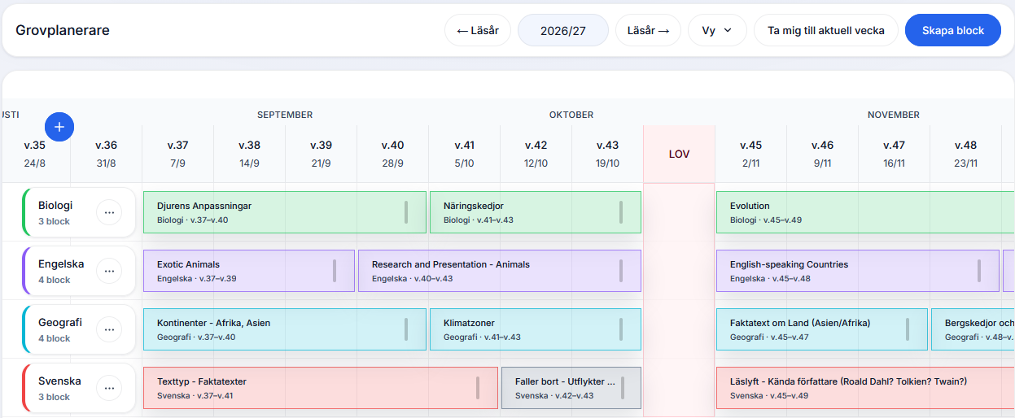
Task: Click the v.41 week header
Action: click(464, 154)
